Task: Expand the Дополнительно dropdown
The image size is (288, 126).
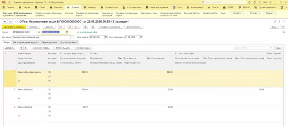Action: 134,27
